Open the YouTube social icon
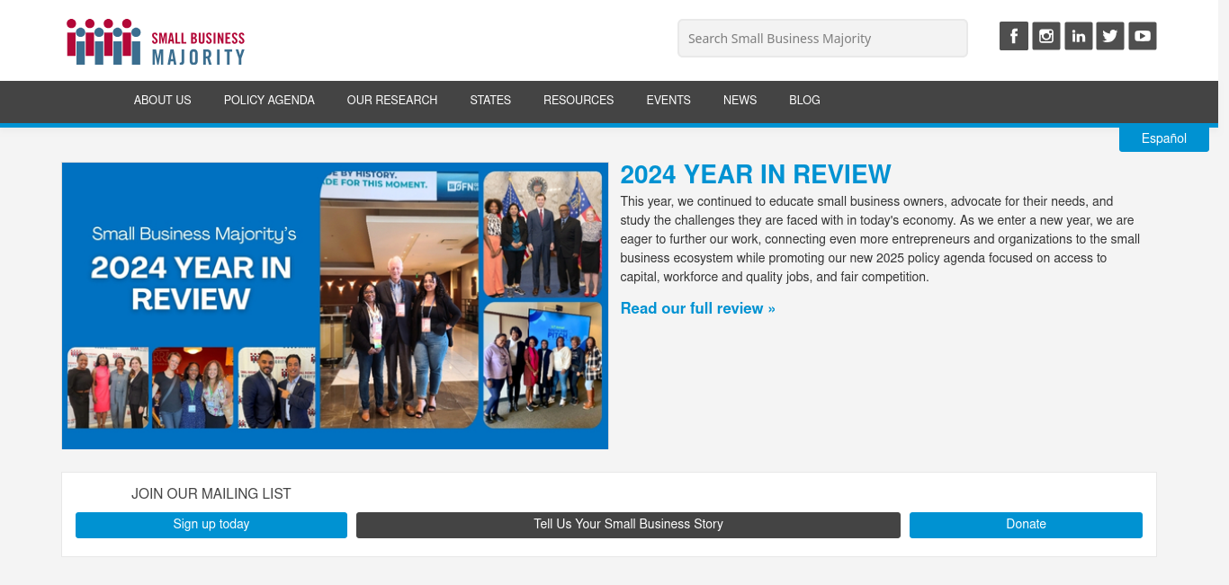The image size is (1229, 585). 1143,36
